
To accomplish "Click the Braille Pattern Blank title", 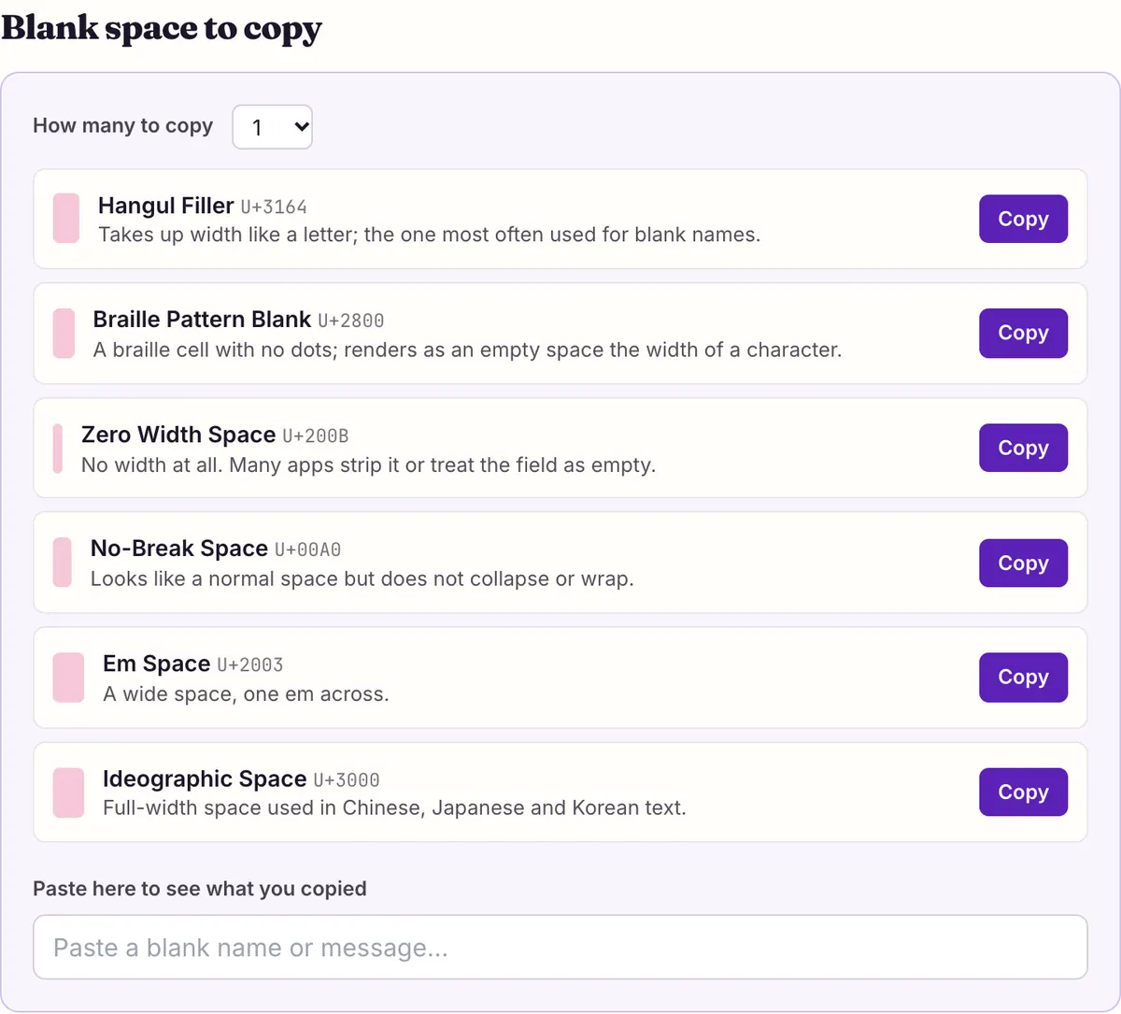I will (202, 320).
